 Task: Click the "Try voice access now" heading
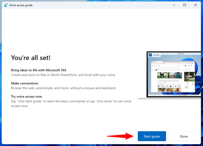[x=27, y=97]
